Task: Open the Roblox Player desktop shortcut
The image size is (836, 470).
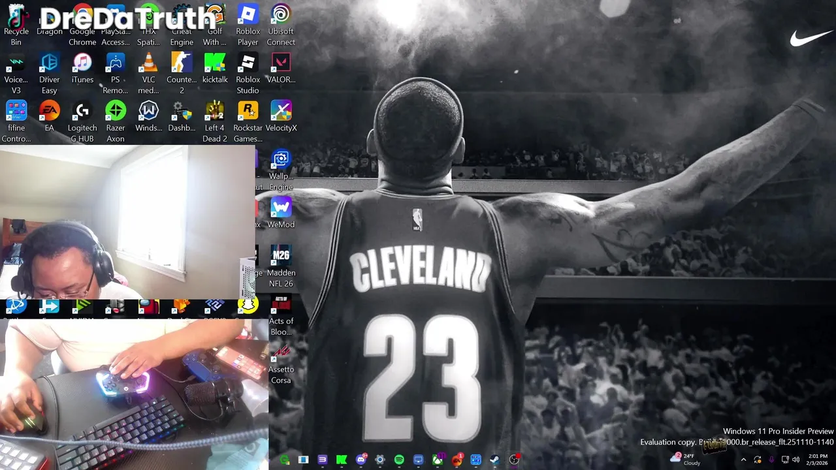Action: click(248, 26)
